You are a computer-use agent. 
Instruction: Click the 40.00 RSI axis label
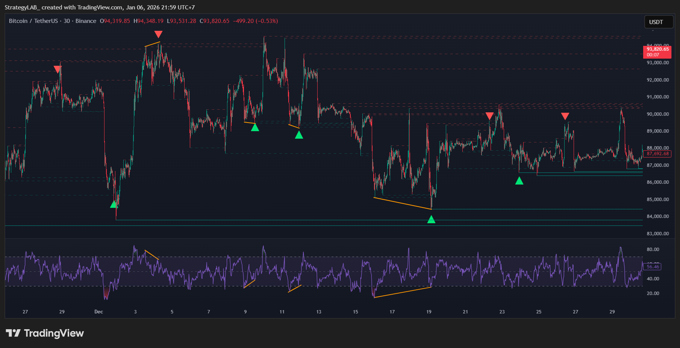pos(653,278)
